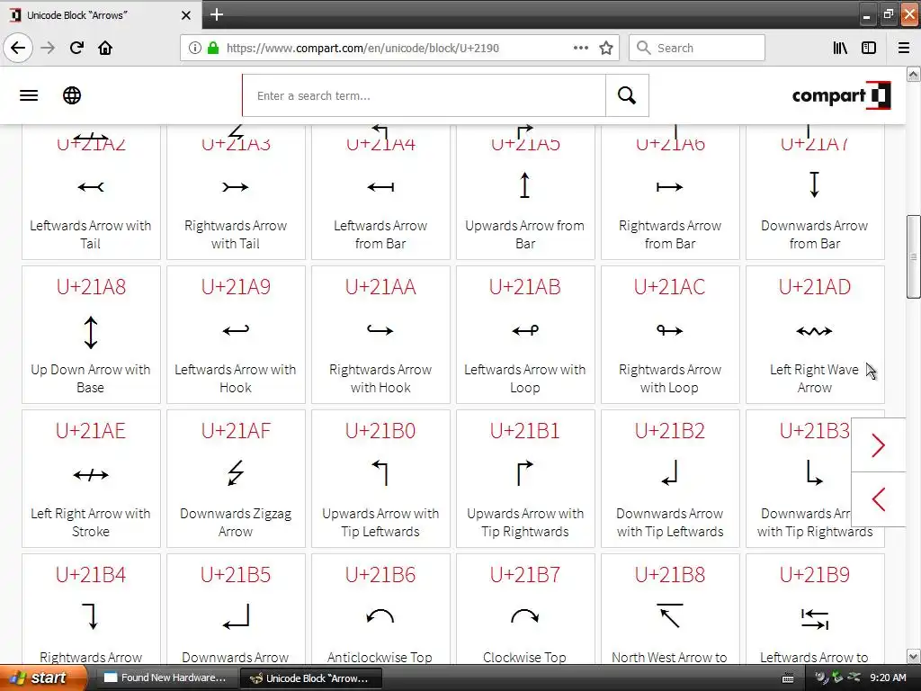Select the Unicode Block "Arrows" tab

101,15
